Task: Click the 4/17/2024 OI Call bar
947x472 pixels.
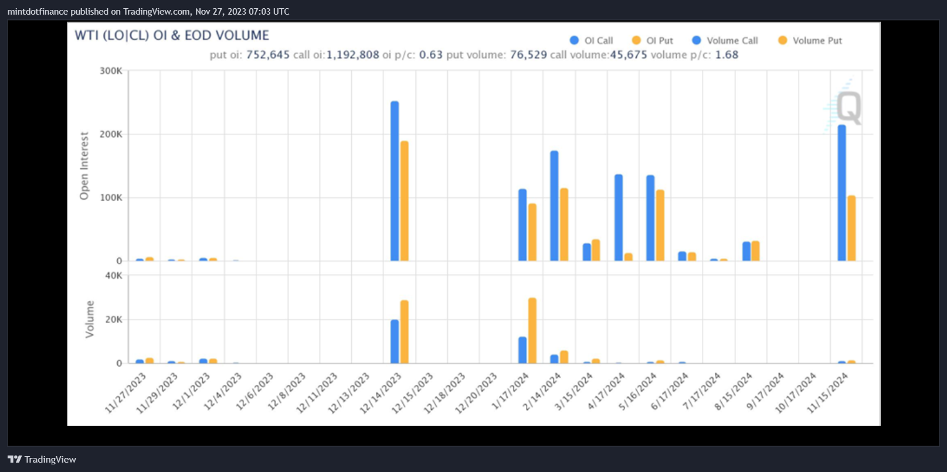Action: tap(619, 217)
